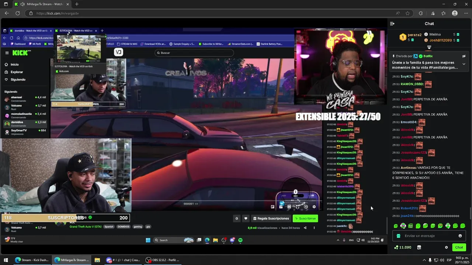Click Grand Theft Auto V category link
Image resolution: width=472 pixels, height=265 pixels.
86,227
